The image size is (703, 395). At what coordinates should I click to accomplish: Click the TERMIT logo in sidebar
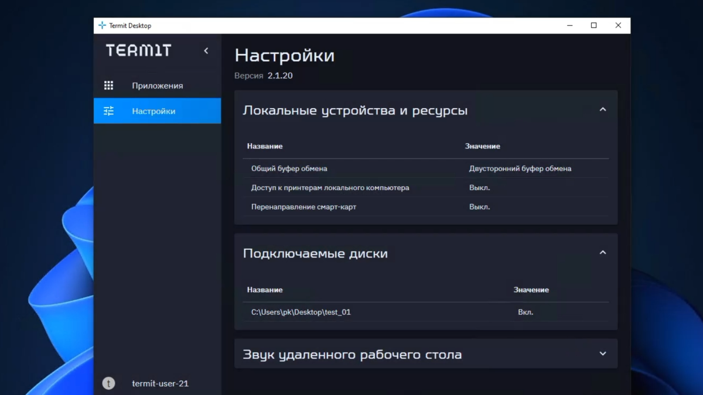pyautogui.click(x=138, y=50)
